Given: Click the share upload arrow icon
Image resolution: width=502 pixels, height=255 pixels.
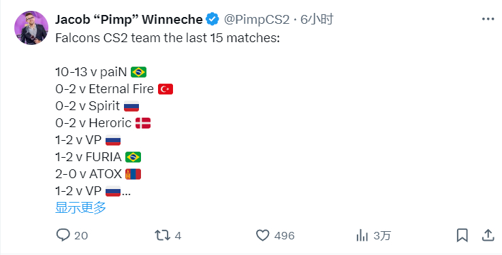Looking at the screenshot, I should pos(488,235).
